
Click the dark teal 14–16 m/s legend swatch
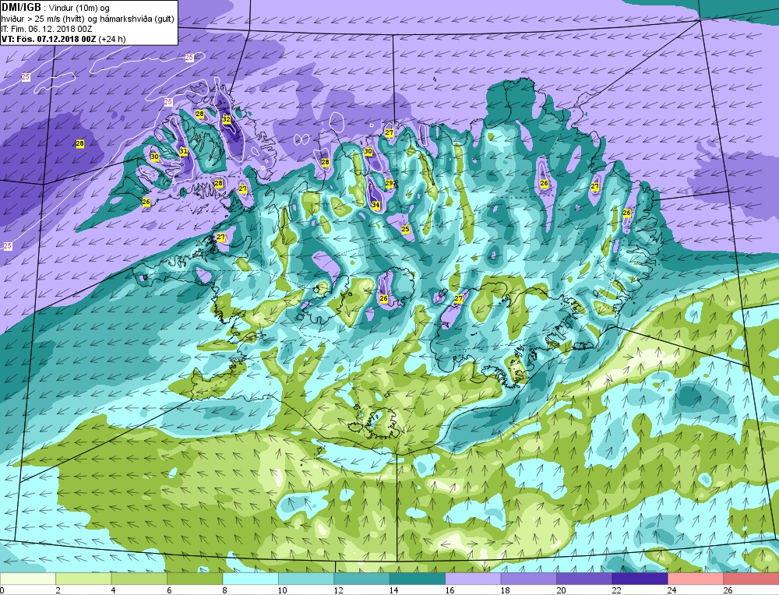pyautogui.click(x=418, y=579)
